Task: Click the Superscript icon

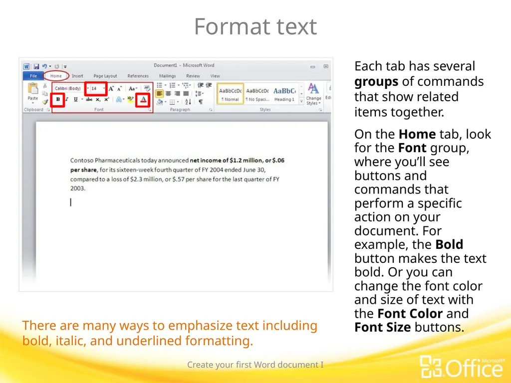Action: click(106, 99)
